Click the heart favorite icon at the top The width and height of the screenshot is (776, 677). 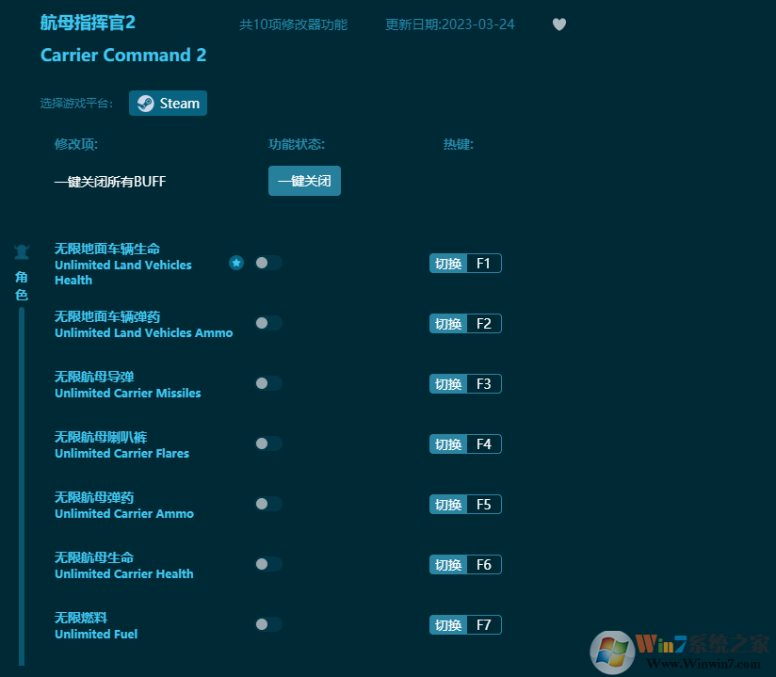point(558,24)
